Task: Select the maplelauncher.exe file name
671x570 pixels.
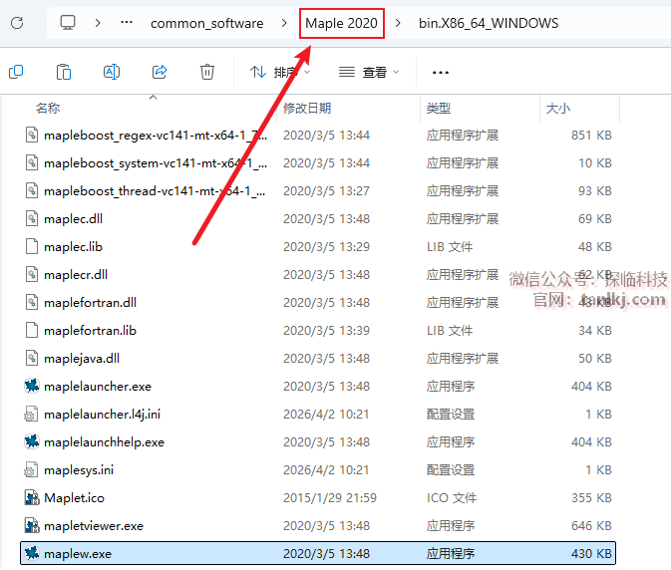Action: click(x=98, y=387)
